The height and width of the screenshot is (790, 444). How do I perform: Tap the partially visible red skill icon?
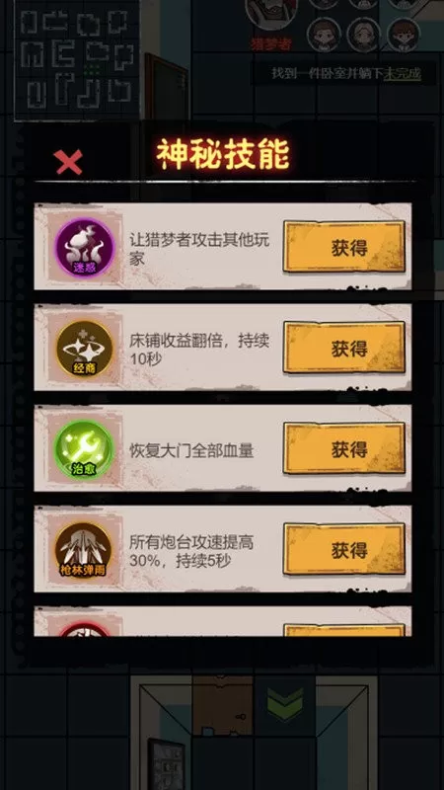(85, 629)
